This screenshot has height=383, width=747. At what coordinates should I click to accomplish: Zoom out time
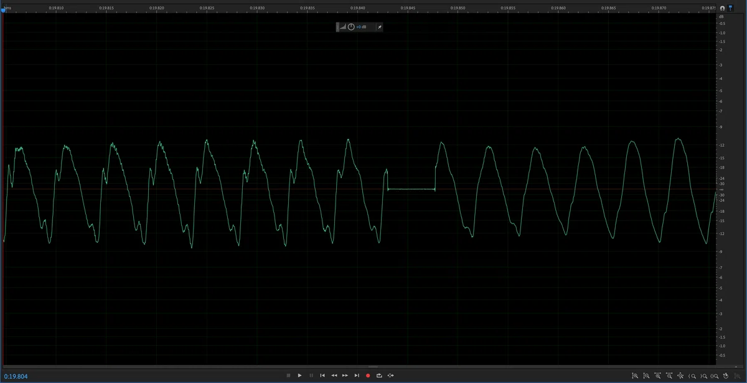pos(669,376)
